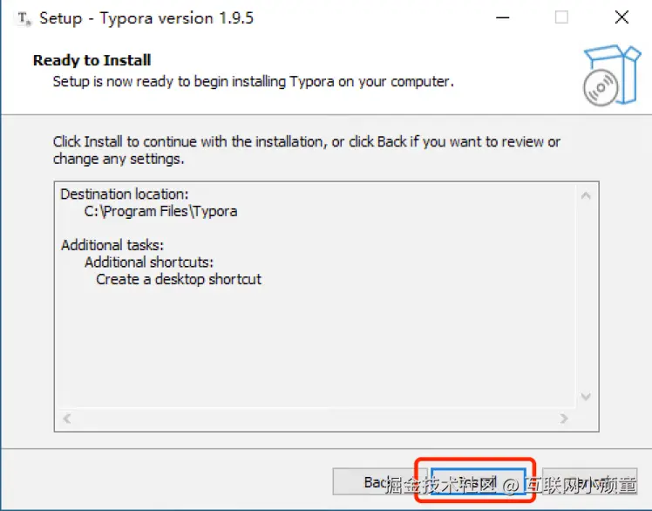Click the disabled maximize window button

pyautogui.click(x=561, y=17)
